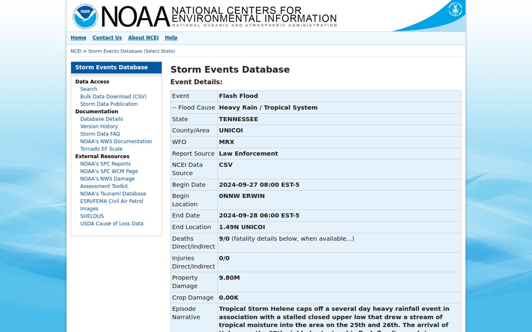Select begin date 2024-09-27 08:00 EST-5
This screenshot has width=532, height=332.
point(259,185)
